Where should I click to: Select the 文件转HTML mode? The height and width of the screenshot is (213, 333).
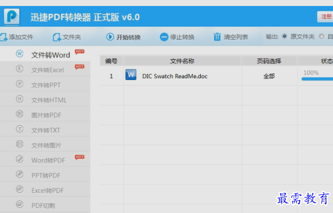[x=45, y=99]
